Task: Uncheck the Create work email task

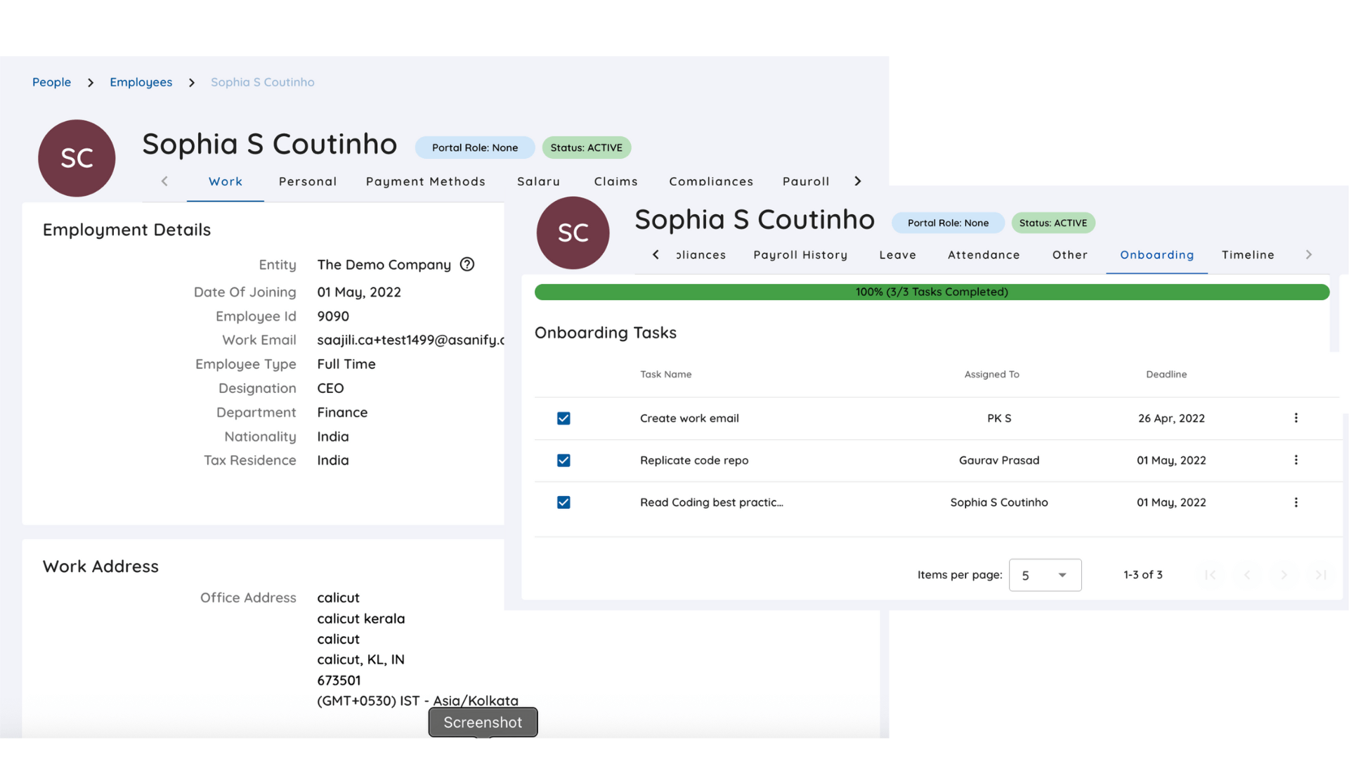Action: tap(563, 417)
